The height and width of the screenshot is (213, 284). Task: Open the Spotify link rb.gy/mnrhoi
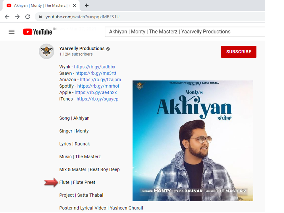point(98,86)
